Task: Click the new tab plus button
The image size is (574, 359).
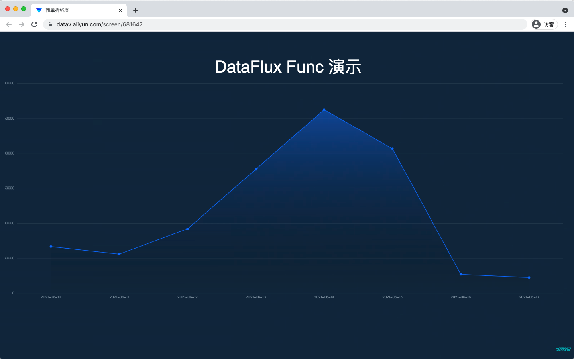Action: [136, 10]
